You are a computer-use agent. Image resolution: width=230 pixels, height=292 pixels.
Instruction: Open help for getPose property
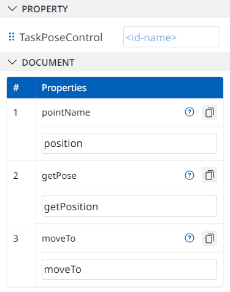pos(190,175)
